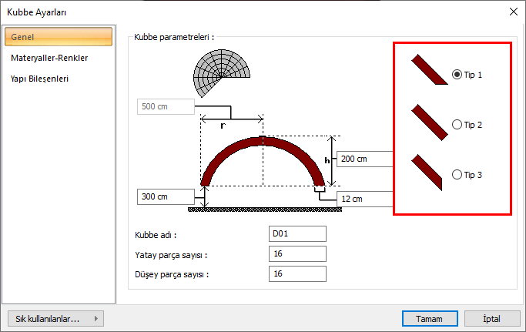
Task: Click the Tip 1 edge profile icon
Action: [x=430, y=69]
